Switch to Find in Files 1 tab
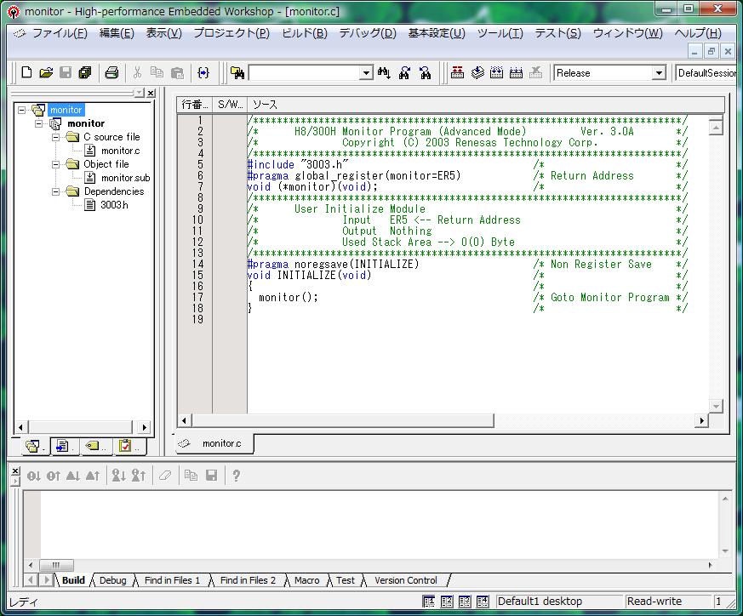 (172, 580)
